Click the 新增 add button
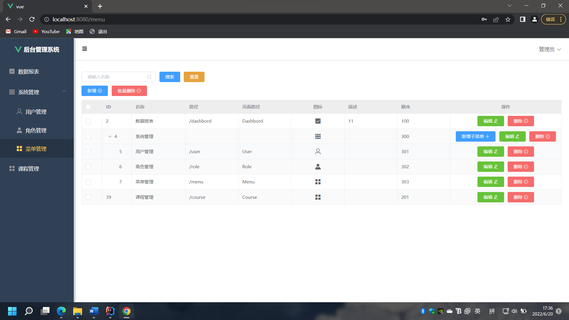The width and height of the screenshot is (569, 320). (x=95, y=91)
